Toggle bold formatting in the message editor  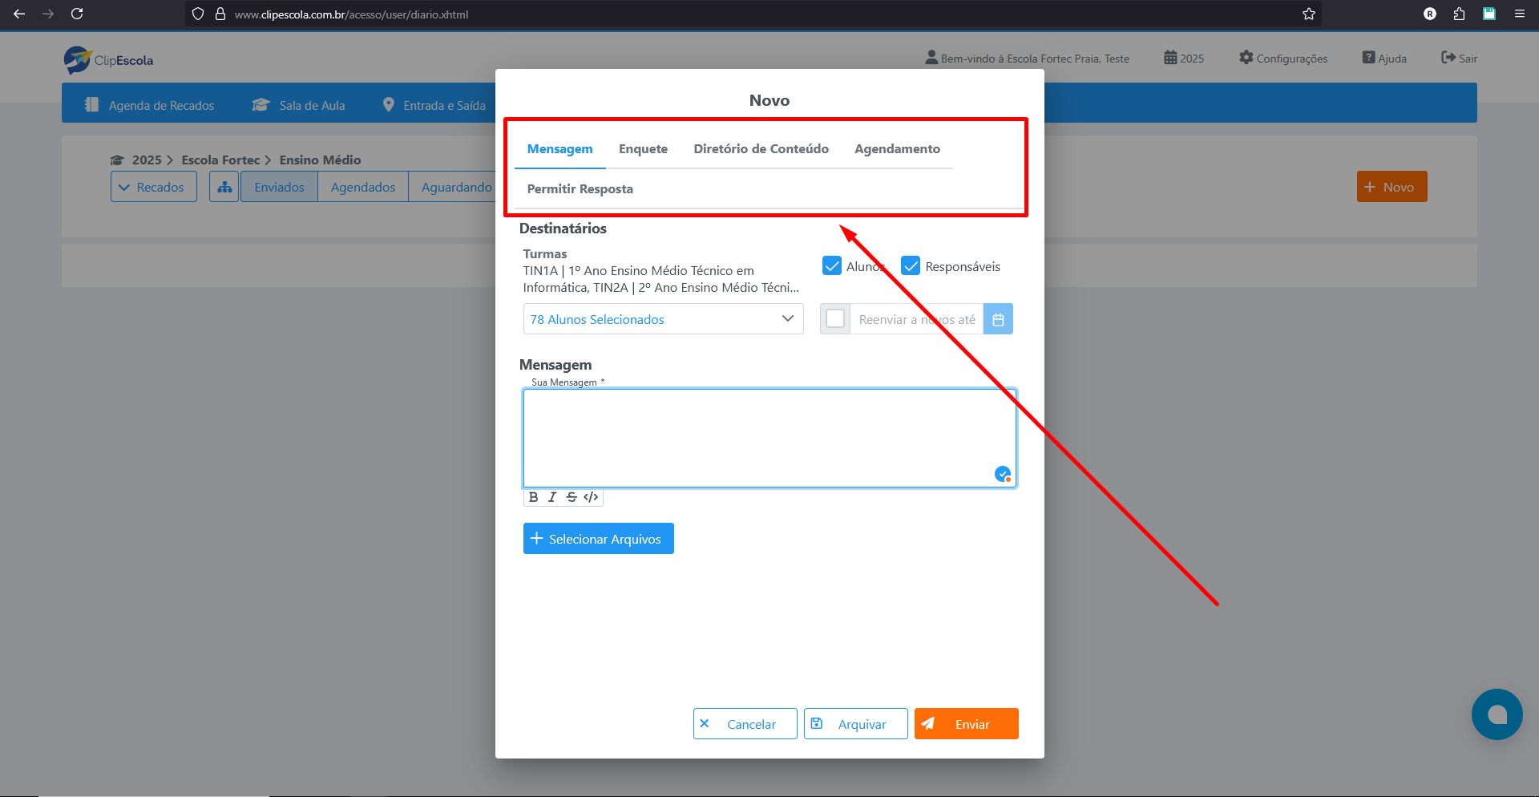(533, 497)
